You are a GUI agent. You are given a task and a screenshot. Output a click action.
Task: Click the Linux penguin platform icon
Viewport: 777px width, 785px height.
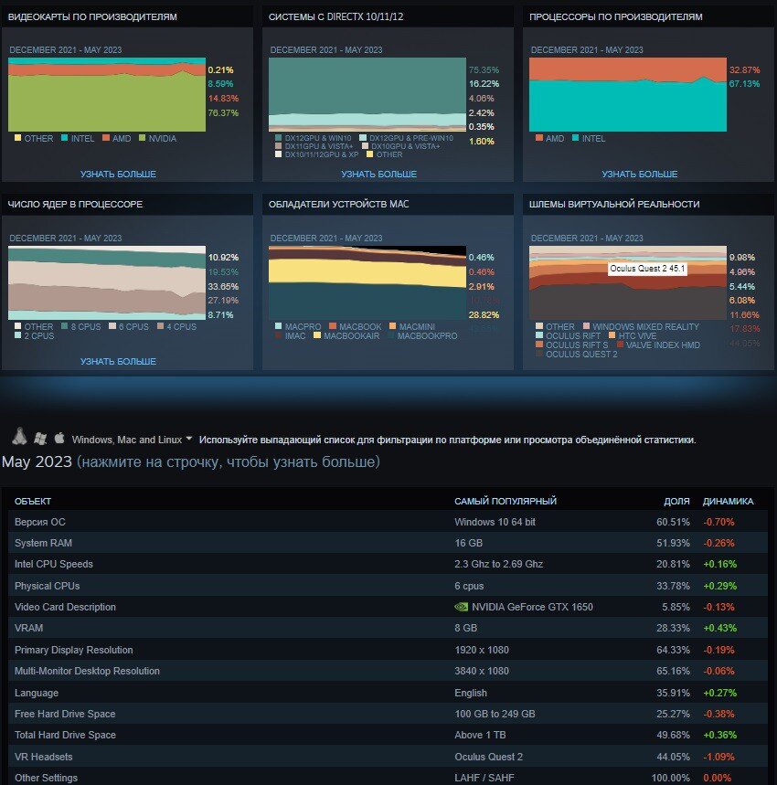pyautogui.click(x=19, y=437)
